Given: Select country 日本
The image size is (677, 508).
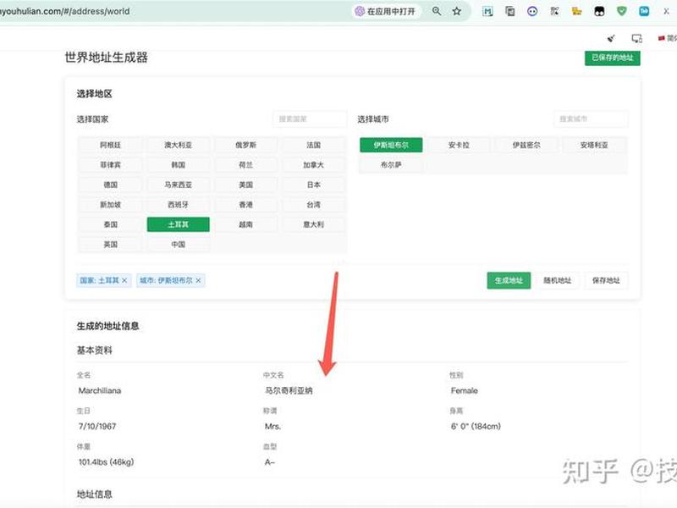Looking at the screenshot, I should 313,185.
